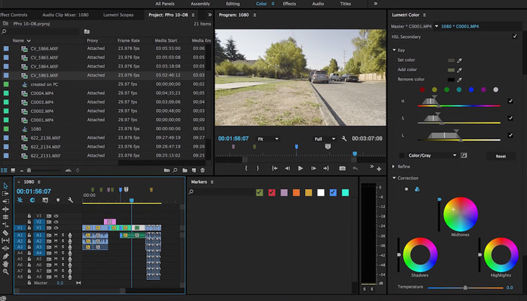Collapse the Key section

[394, 50]
